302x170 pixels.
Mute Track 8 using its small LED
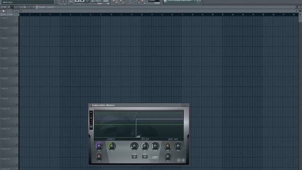point(17,95)
